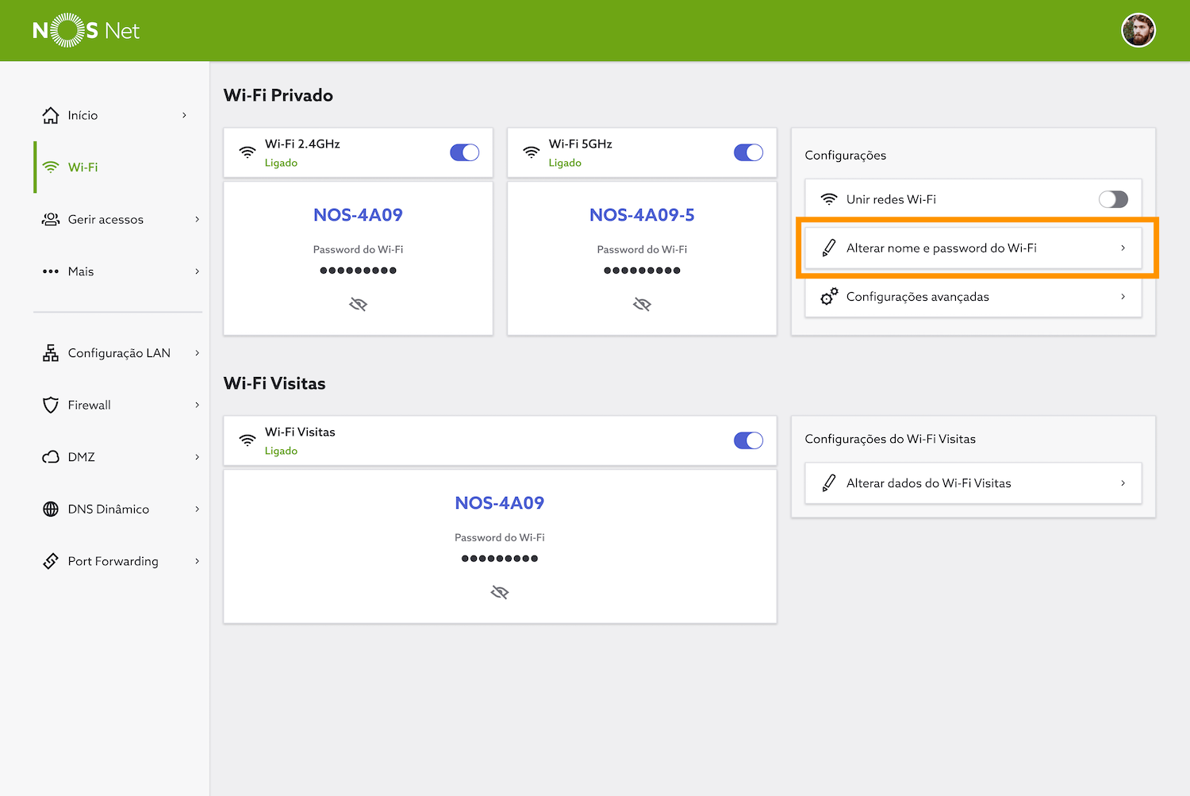Enable the Unir redes Wi-Fi toggle
This screenshot has width=1190, height=796.
coord(1112,199)
